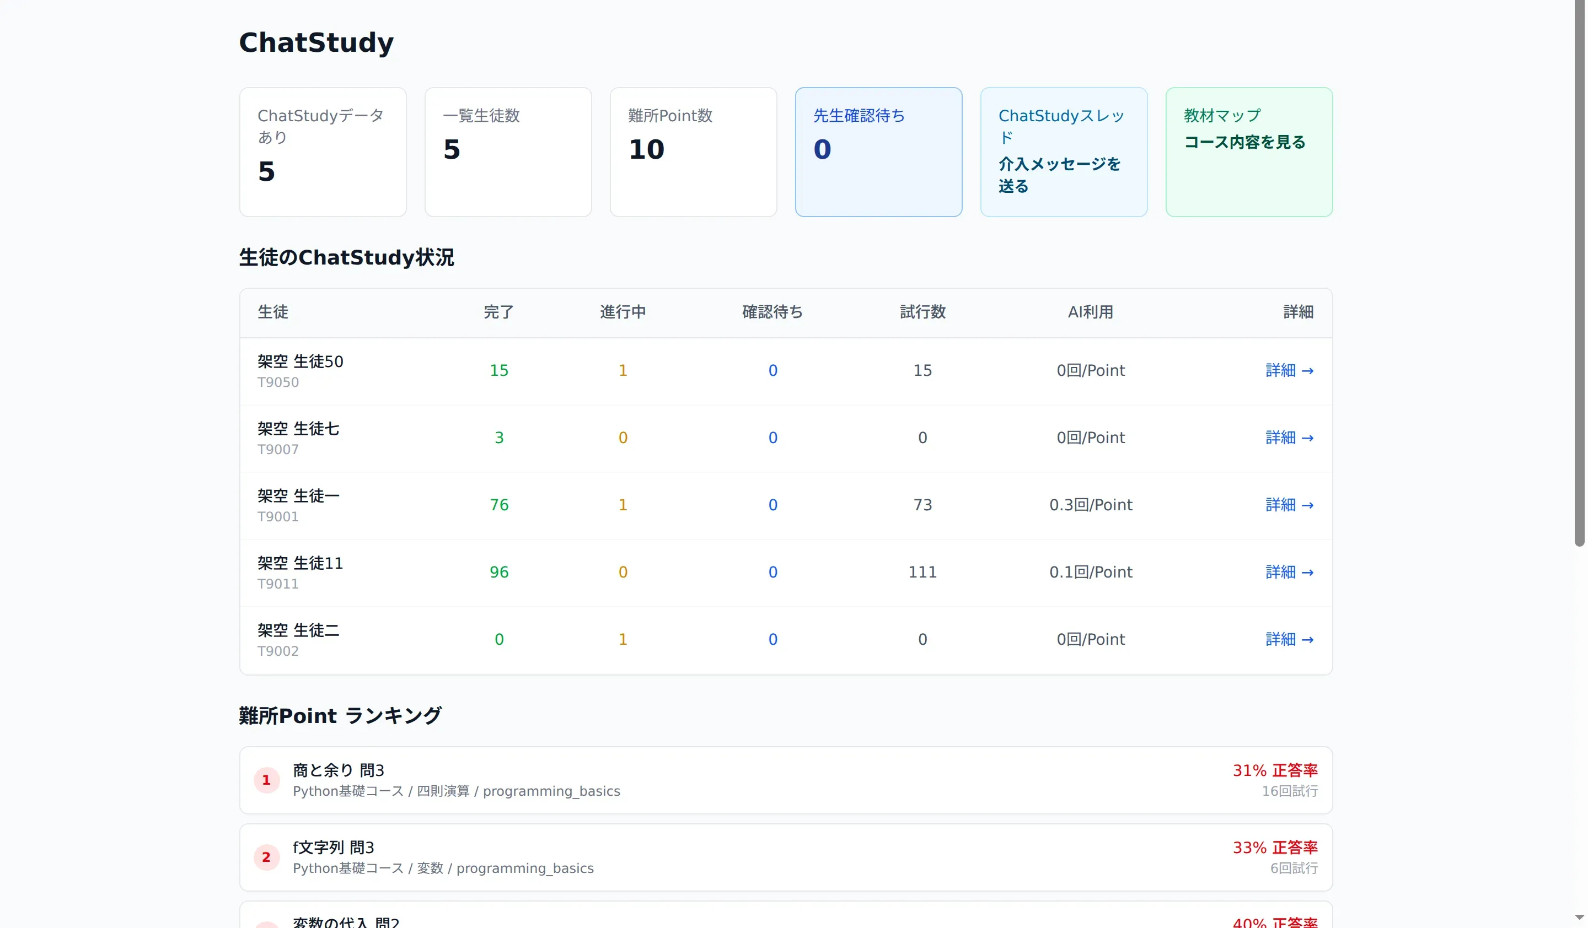
Task: Click 難所Point ランキング heading
Action: [340, 716]
